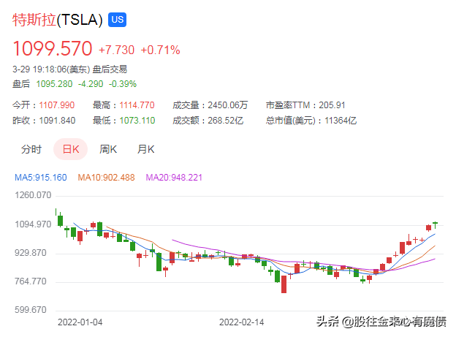Screen dimensions: 456x337
Task: Click the US market badge icon
Action: coord(117,20)
